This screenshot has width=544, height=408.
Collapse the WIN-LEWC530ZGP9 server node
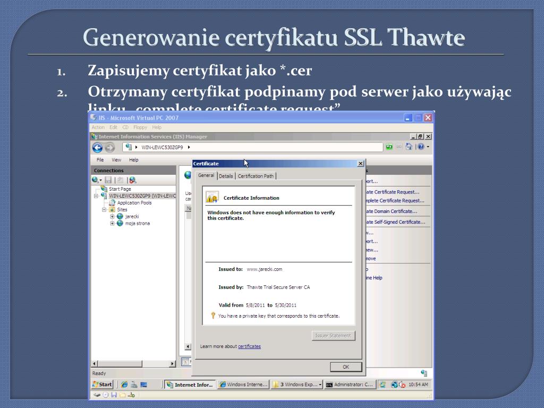[x=96, y=195]
